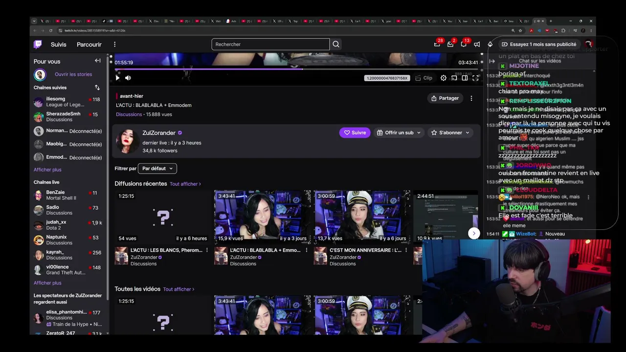Click the Partager share button
Screen dimensions: 626x352
click(x=445, y=98)
